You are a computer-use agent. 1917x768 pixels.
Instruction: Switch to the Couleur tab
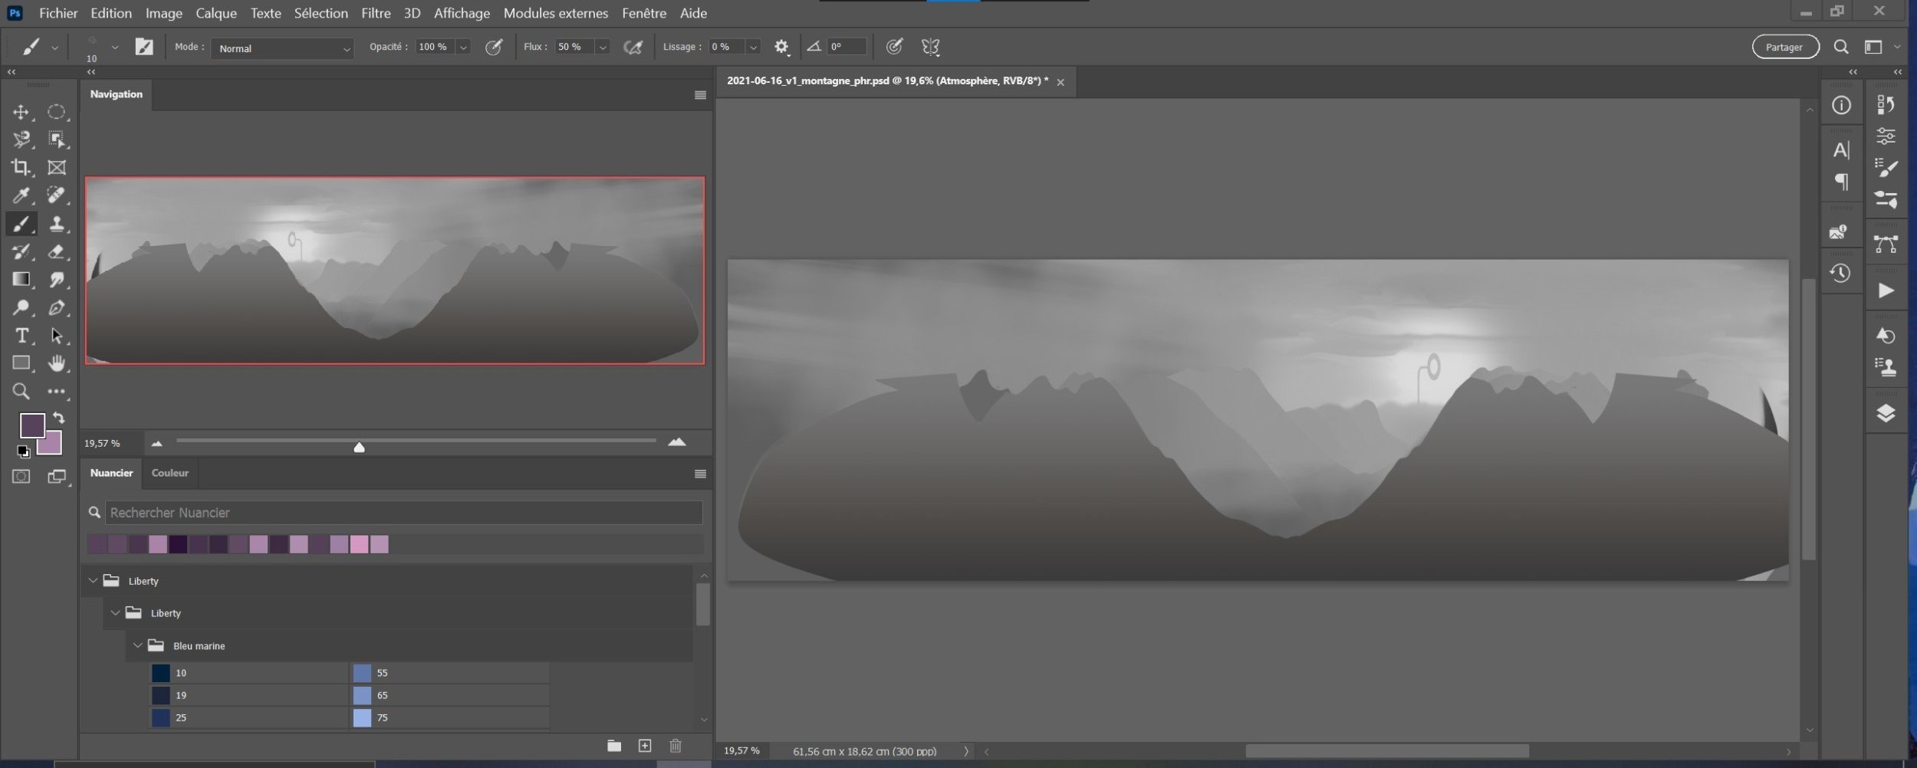click(169, 473)
